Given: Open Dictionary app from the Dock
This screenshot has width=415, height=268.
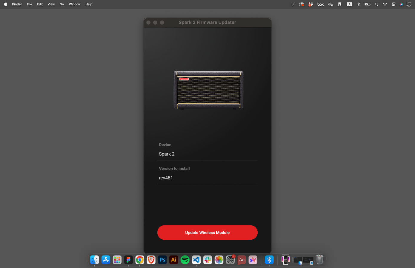Looking at the screenshot, I should (242, 260).
